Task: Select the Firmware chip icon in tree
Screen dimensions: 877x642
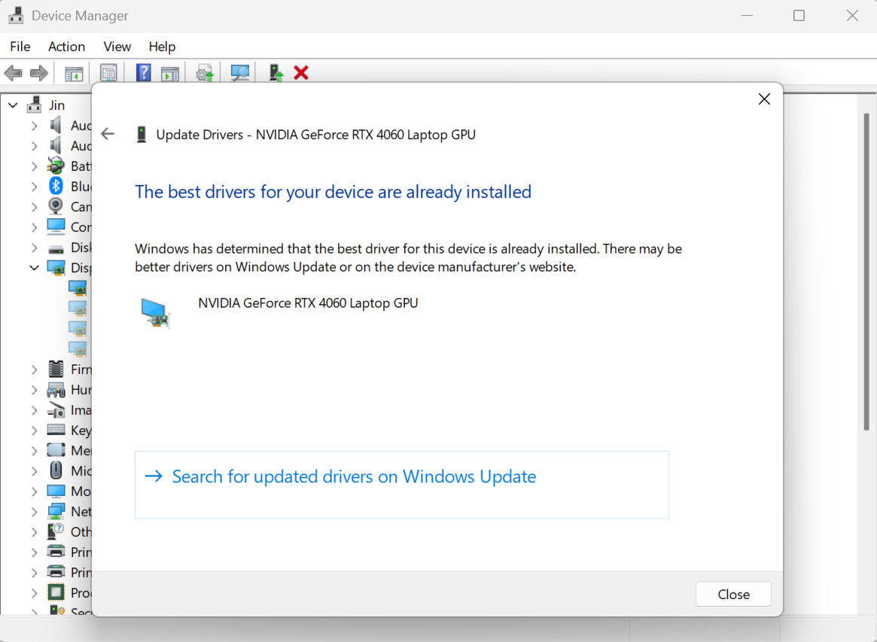Action: point(56,369)
